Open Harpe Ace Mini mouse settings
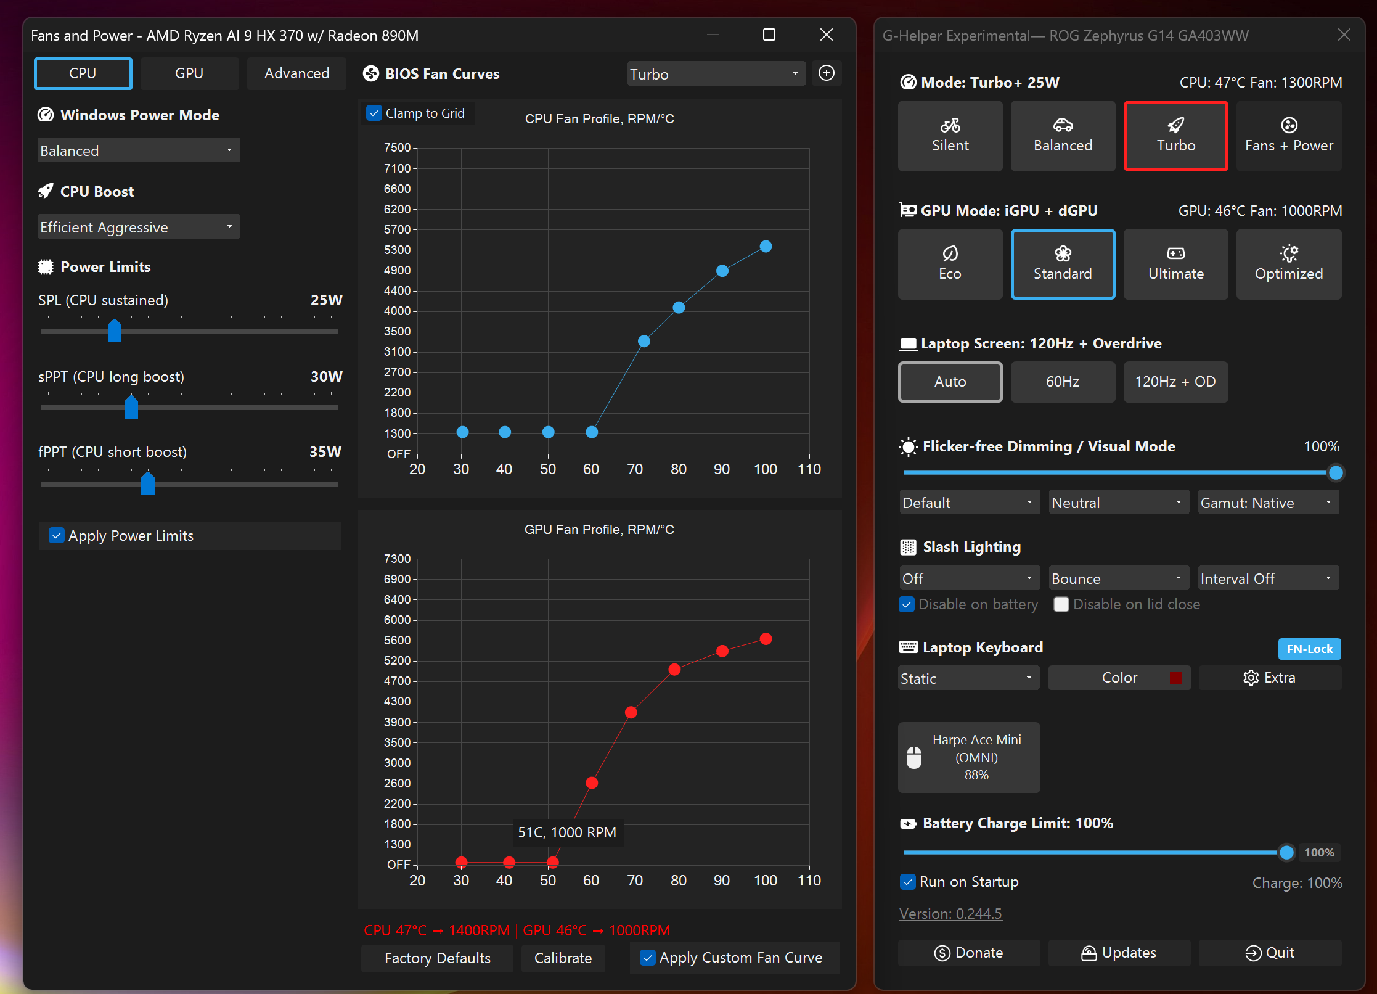 [x=969, y=757]
